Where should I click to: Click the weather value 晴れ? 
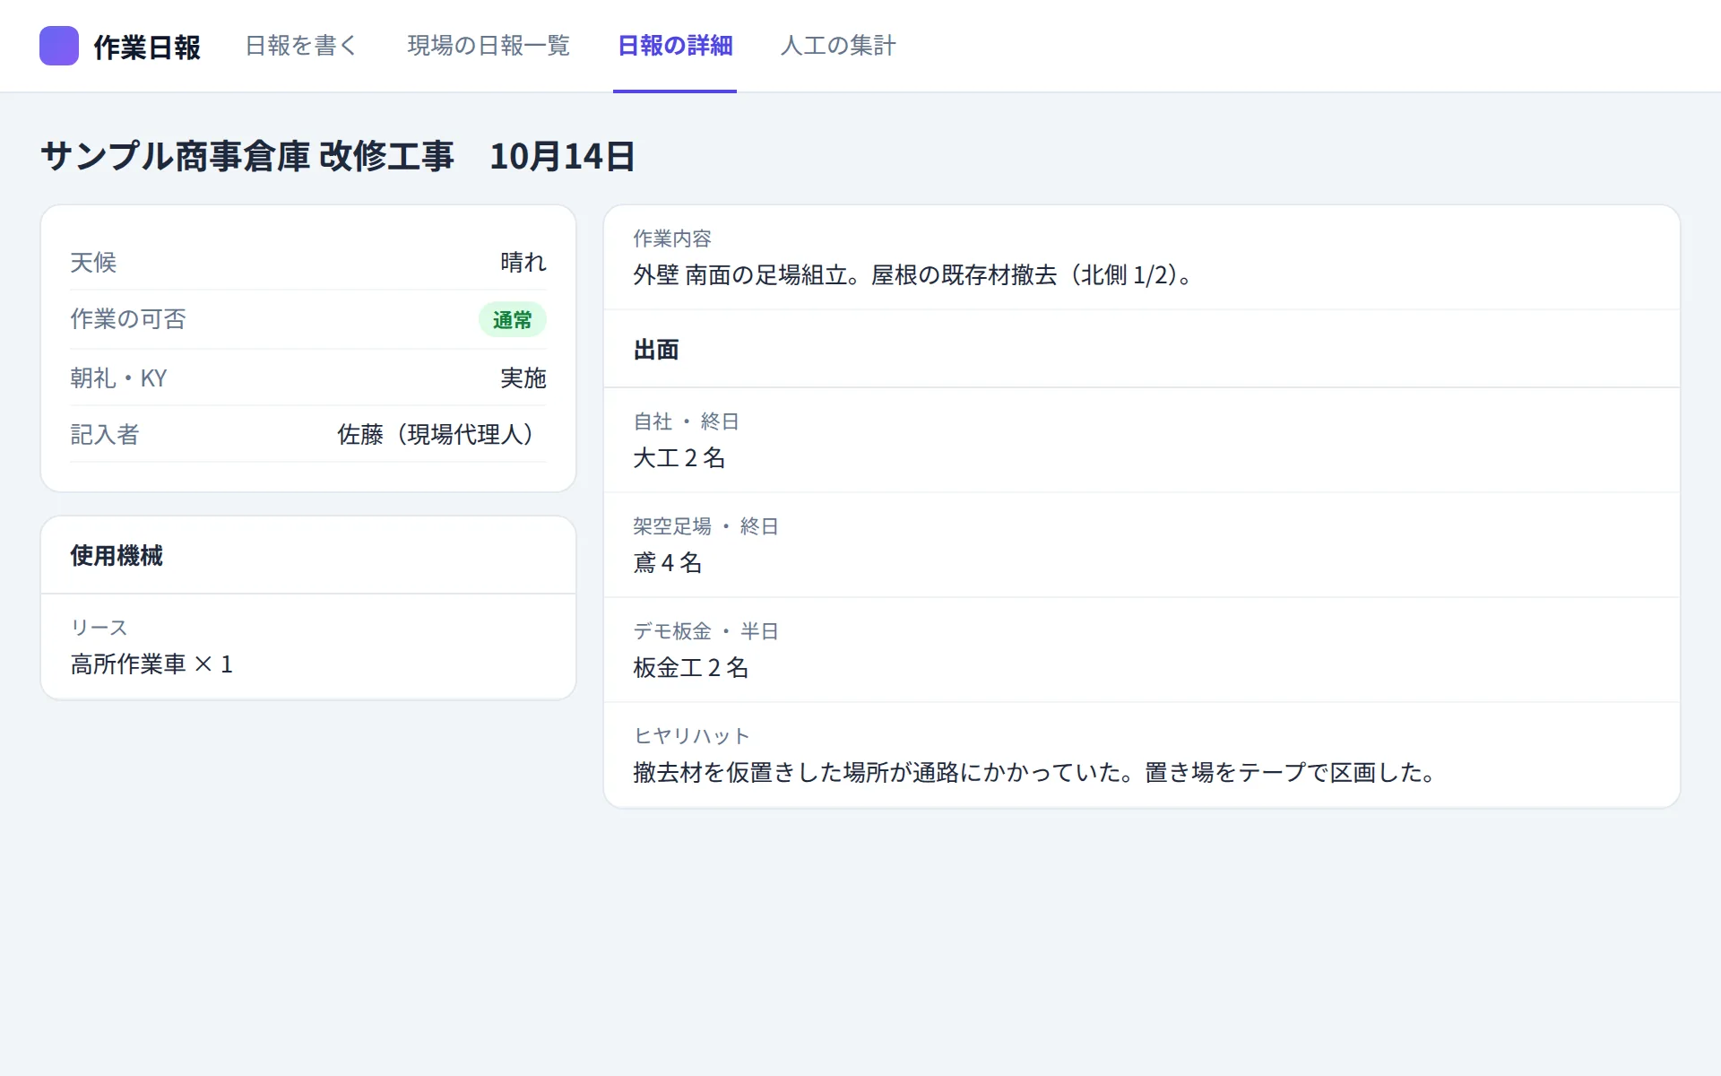pyautogui.click(x=523, y=263)
